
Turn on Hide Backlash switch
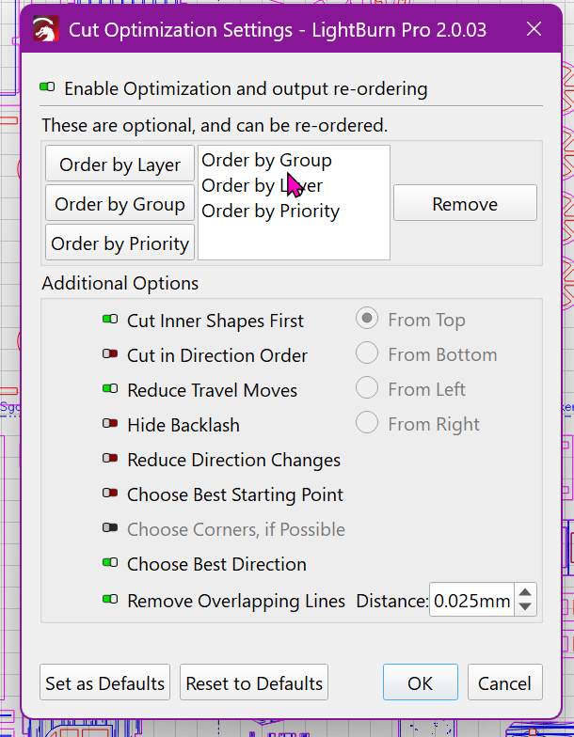pos(110,425)
